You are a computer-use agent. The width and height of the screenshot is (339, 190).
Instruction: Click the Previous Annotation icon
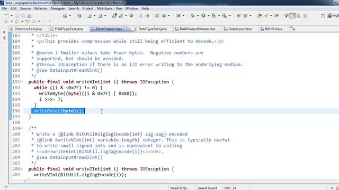coord(16,21)
